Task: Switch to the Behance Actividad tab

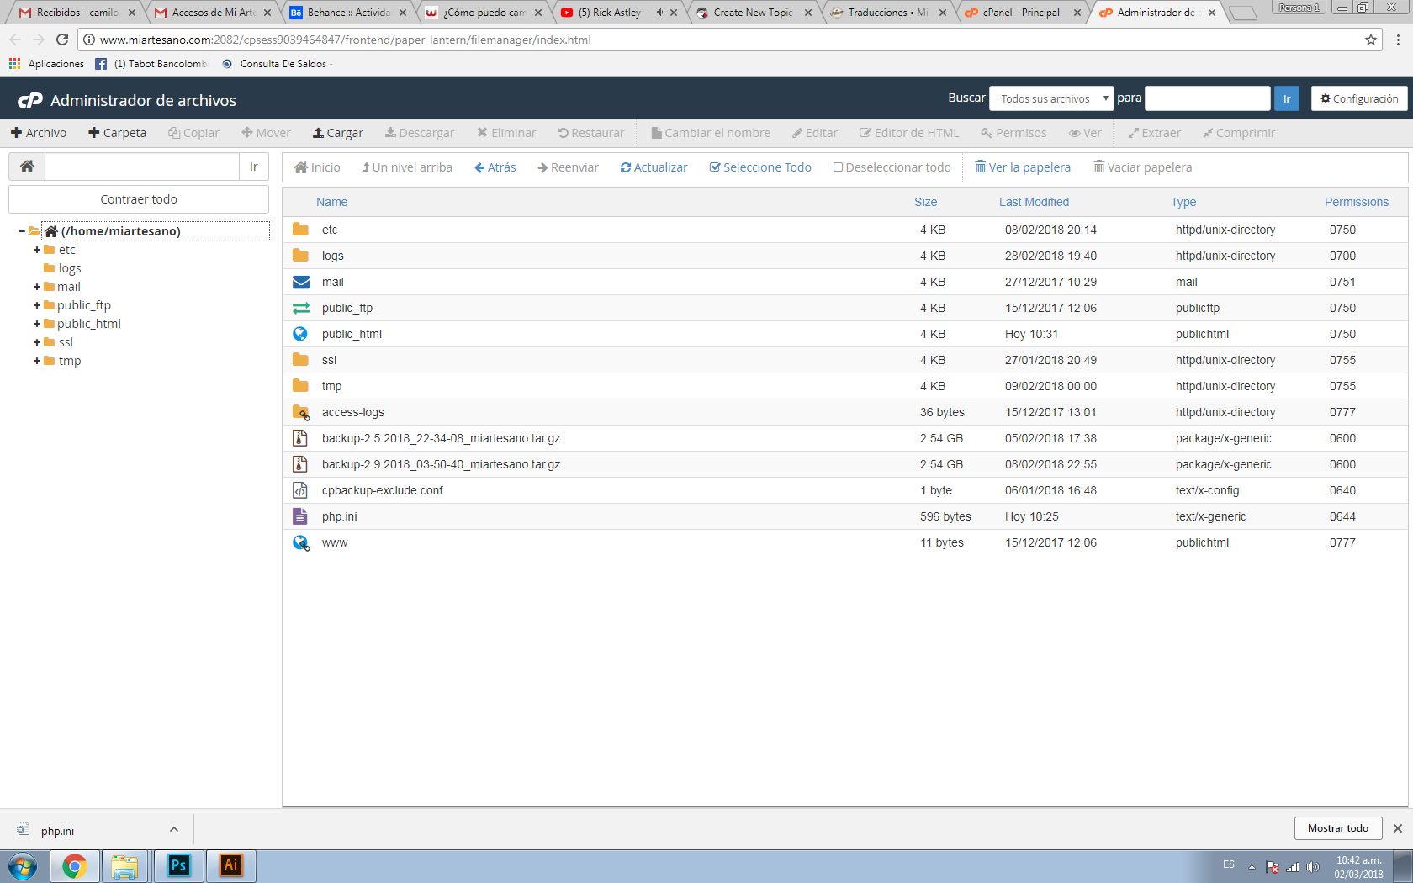Action: tap(348, 13)
